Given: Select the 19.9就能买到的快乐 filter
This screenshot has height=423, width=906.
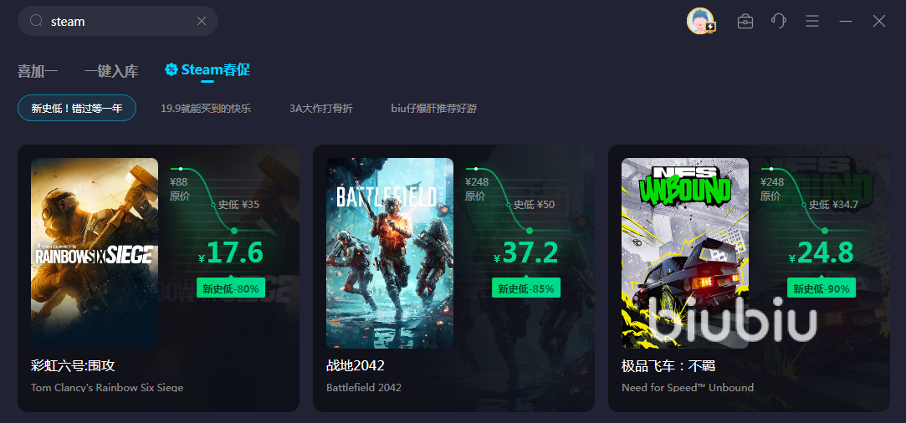Looking at the screenshot, I should tap(206, 108).
